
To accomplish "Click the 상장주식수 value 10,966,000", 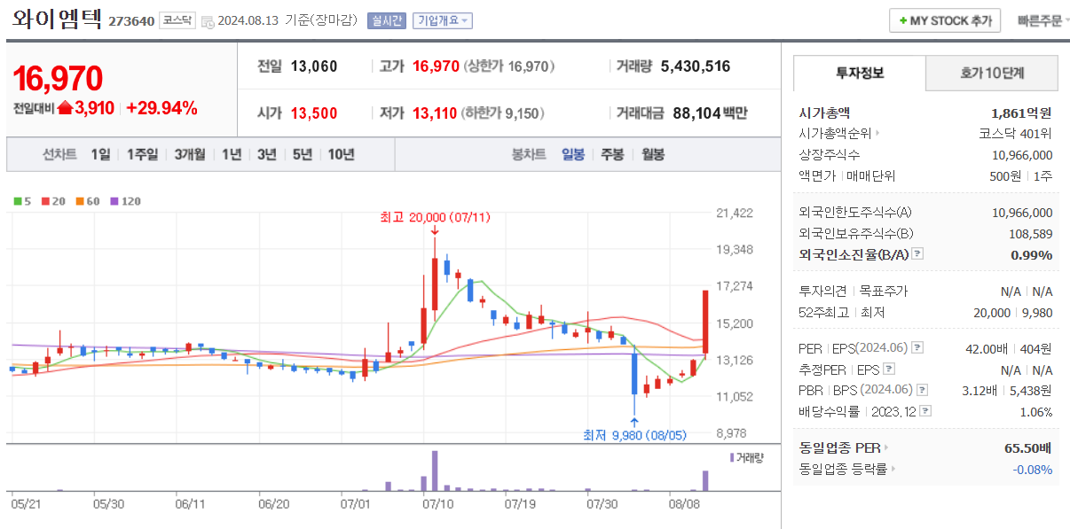I will click(x=1022, y=155).
